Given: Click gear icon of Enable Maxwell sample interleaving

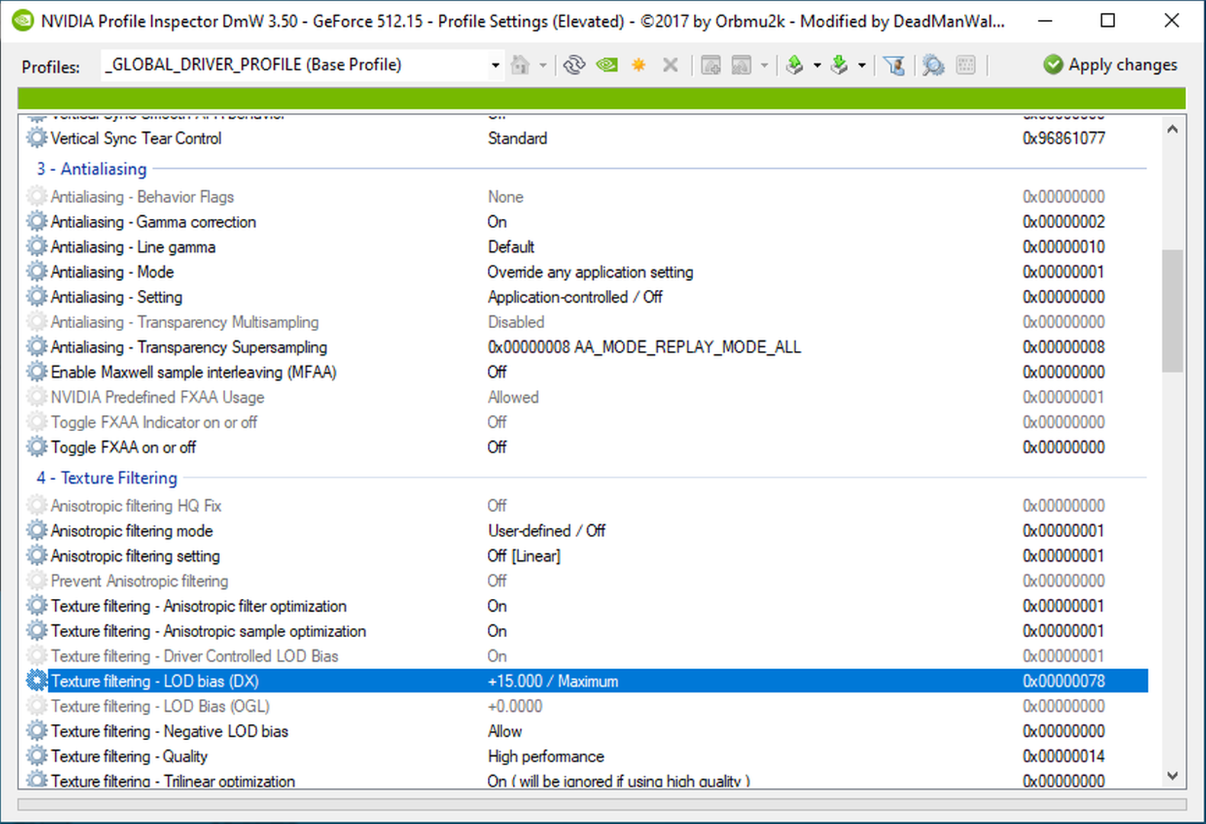Looking at the screenshot, I should point(37,372).
